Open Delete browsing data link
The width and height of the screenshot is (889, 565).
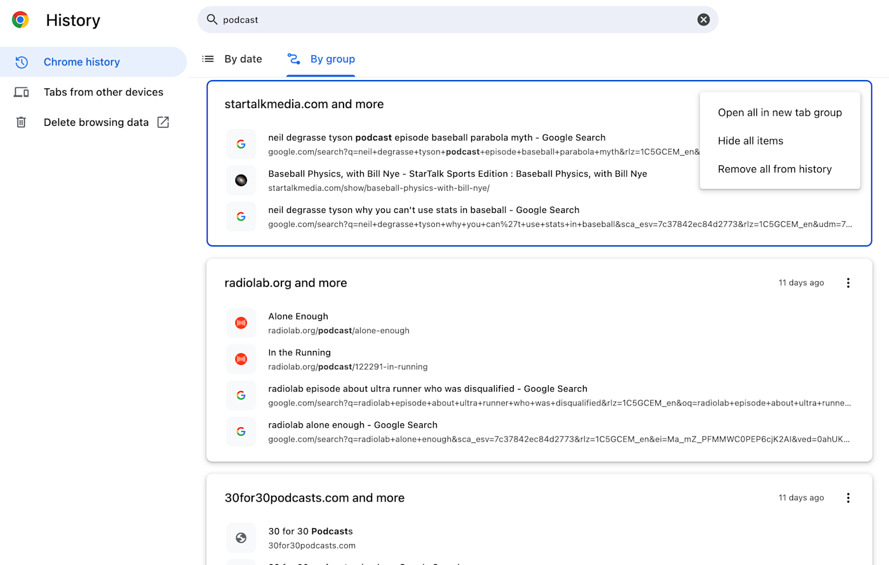point(96,122)
